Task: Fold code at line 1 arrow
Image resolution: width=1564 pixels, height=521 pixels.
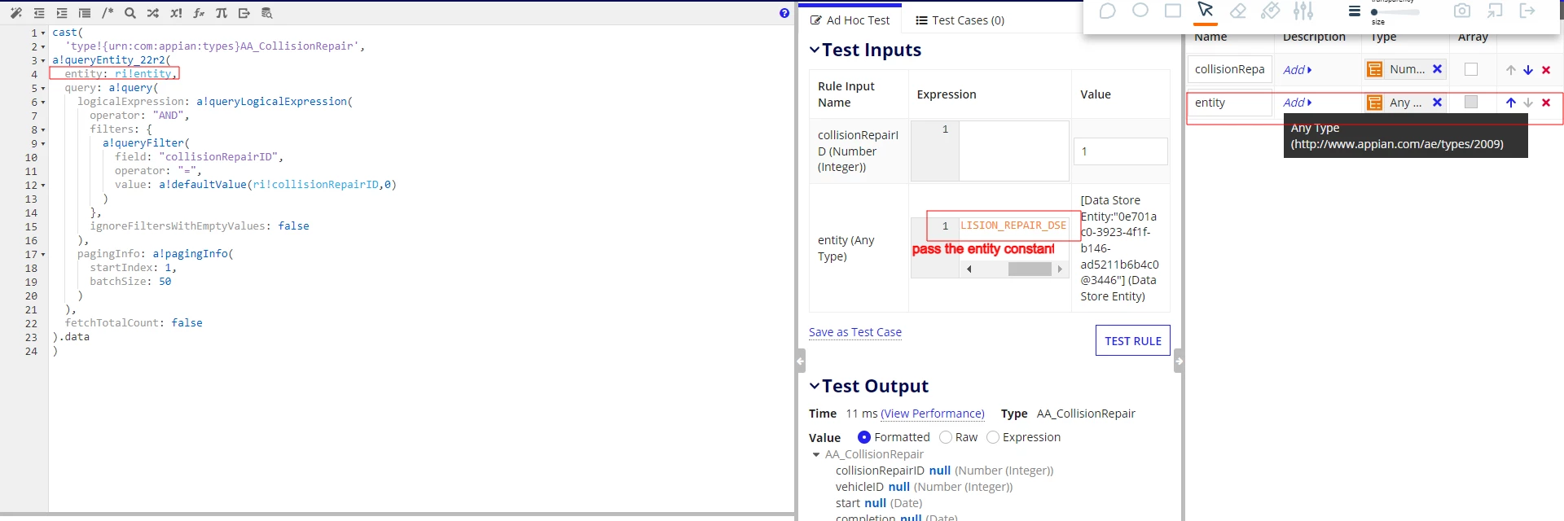Action: point(43,33)
